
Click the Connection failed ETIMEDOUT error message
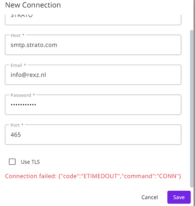click(93, 176)
